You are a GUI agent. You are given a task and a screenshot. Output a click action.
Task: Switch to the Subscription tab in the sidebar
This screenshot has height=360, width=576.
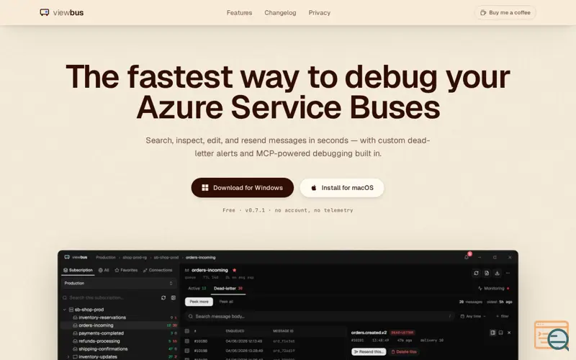(x=78, y=270)
